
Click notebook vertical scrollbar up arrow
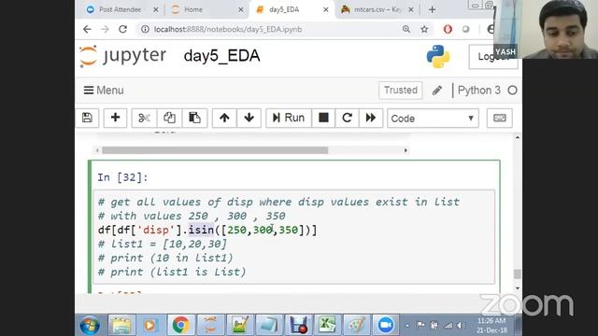tap(518, 137)
